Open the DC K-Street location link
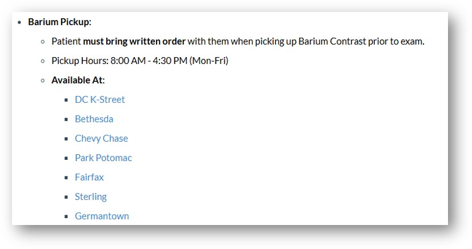Image resolution: width=472 pixels, height=249 pixels. click(x=99, y=99)
